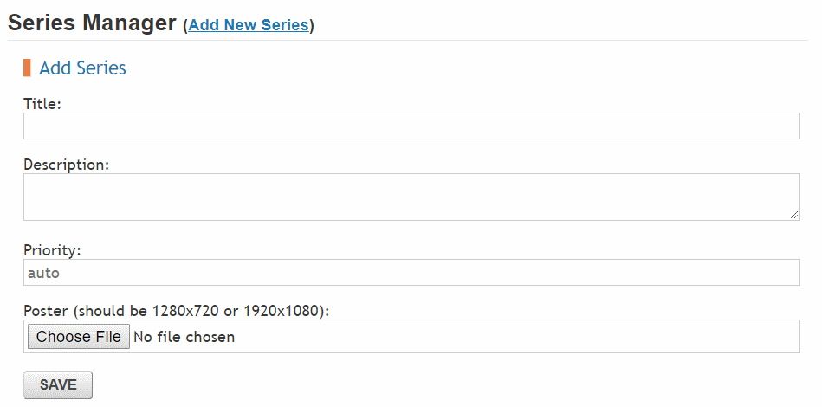Select the Priority field showing auto

click(411, 273)
